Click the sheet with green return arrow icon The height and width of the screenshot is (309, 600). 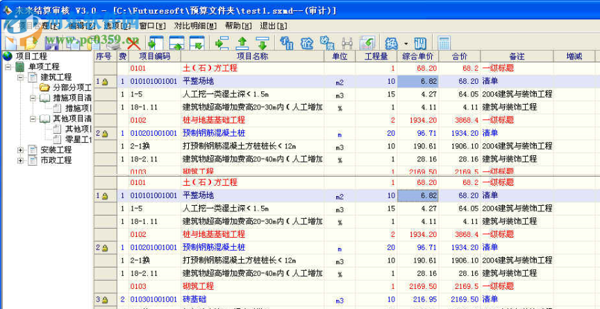367,43
